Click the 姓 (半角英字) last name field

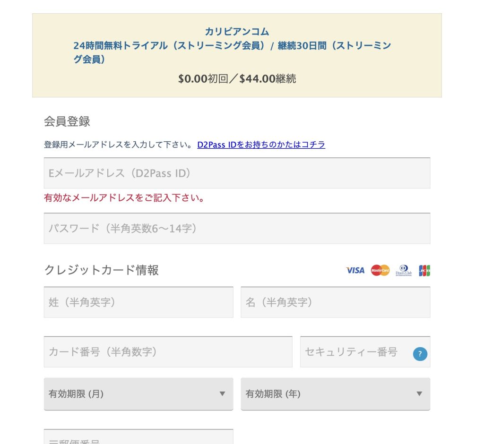point(138,302)
